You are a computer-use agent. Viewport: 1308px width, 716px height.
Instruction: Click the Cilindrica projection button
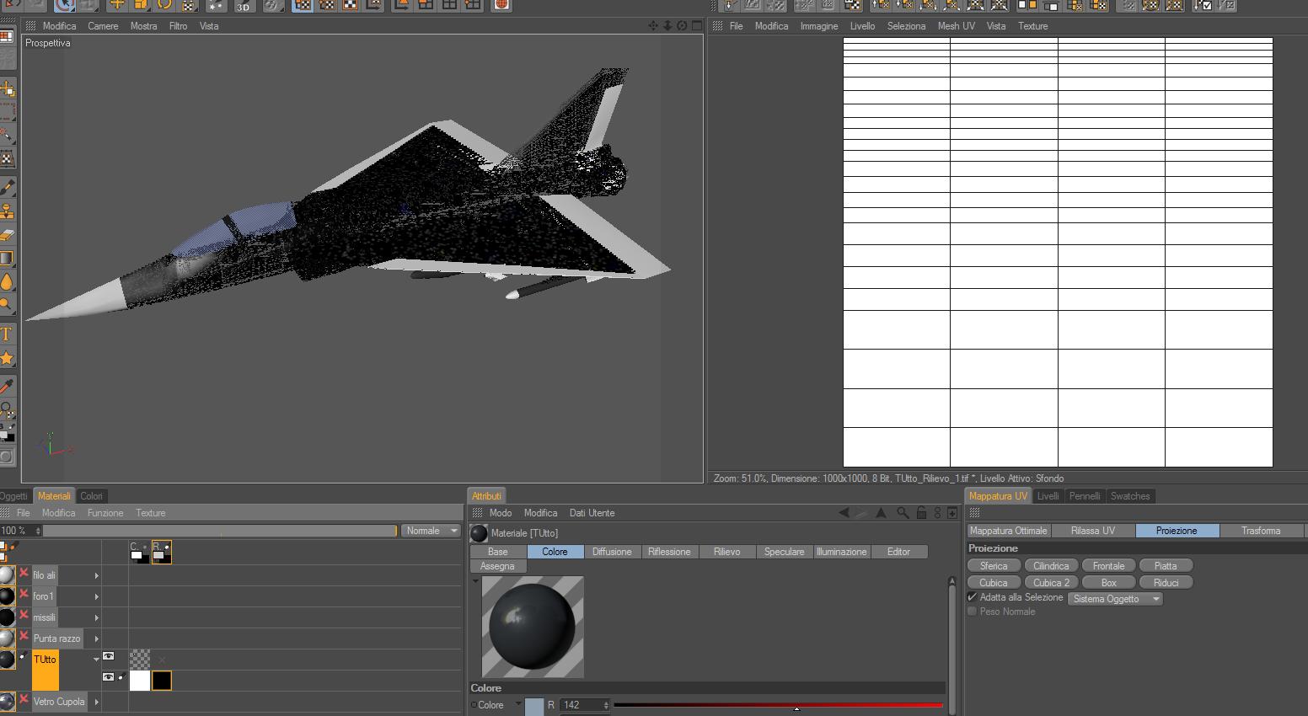(1051, 566)
